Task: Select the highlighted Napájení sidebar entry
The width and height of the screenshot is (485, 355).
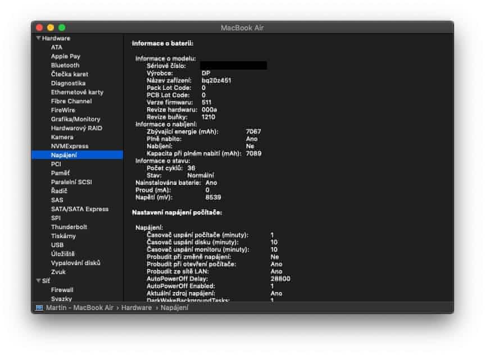Action: tap(78, 155)
